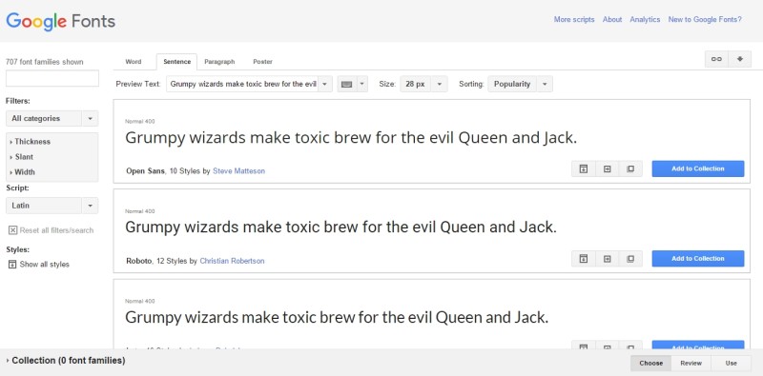
Task: Click Reset all filters/search
Action: 56,230
